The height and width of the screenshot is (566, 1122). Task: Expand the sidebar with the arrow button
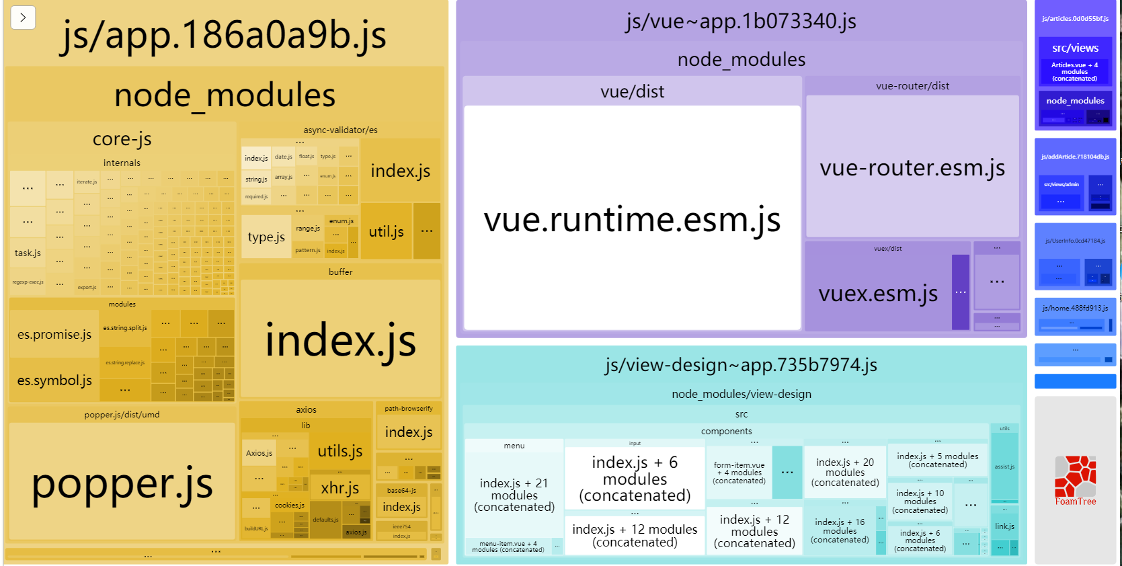click(x=23, y=17)
